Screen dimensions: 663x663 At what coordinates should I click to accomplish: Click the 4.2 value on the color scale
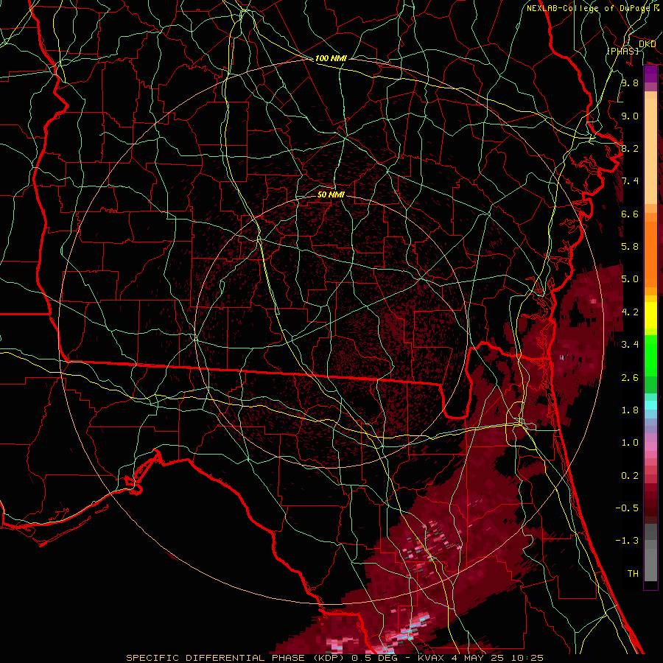point(630,312)
